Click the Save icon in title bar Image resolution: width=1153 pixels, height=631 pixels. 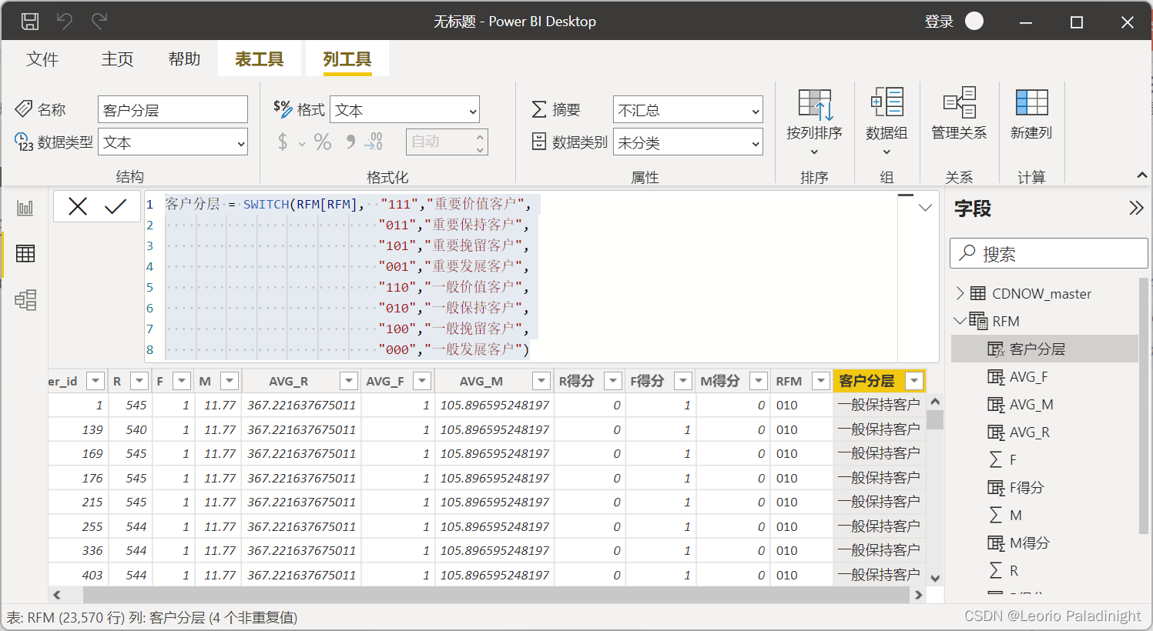[30, 22]
